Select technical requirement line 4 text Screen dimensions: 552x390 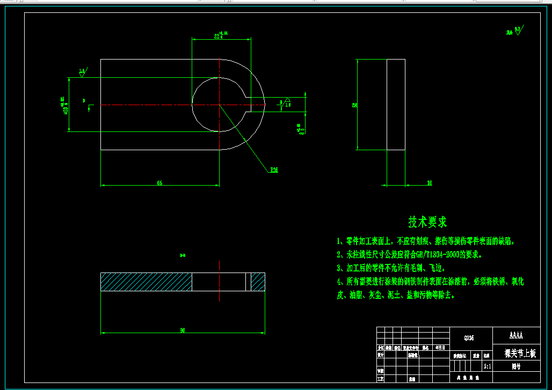click(430, 288)
